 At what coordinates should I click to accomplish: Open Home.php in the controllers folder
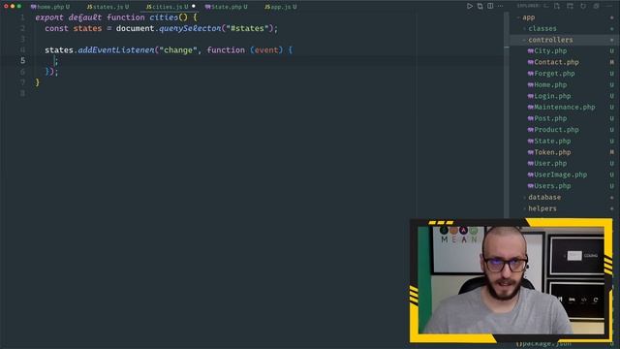tap(550, 84)
